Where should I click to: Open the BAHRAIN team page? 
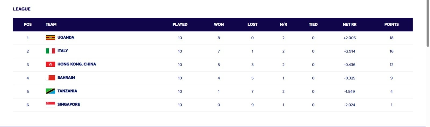tap(66, 77)
